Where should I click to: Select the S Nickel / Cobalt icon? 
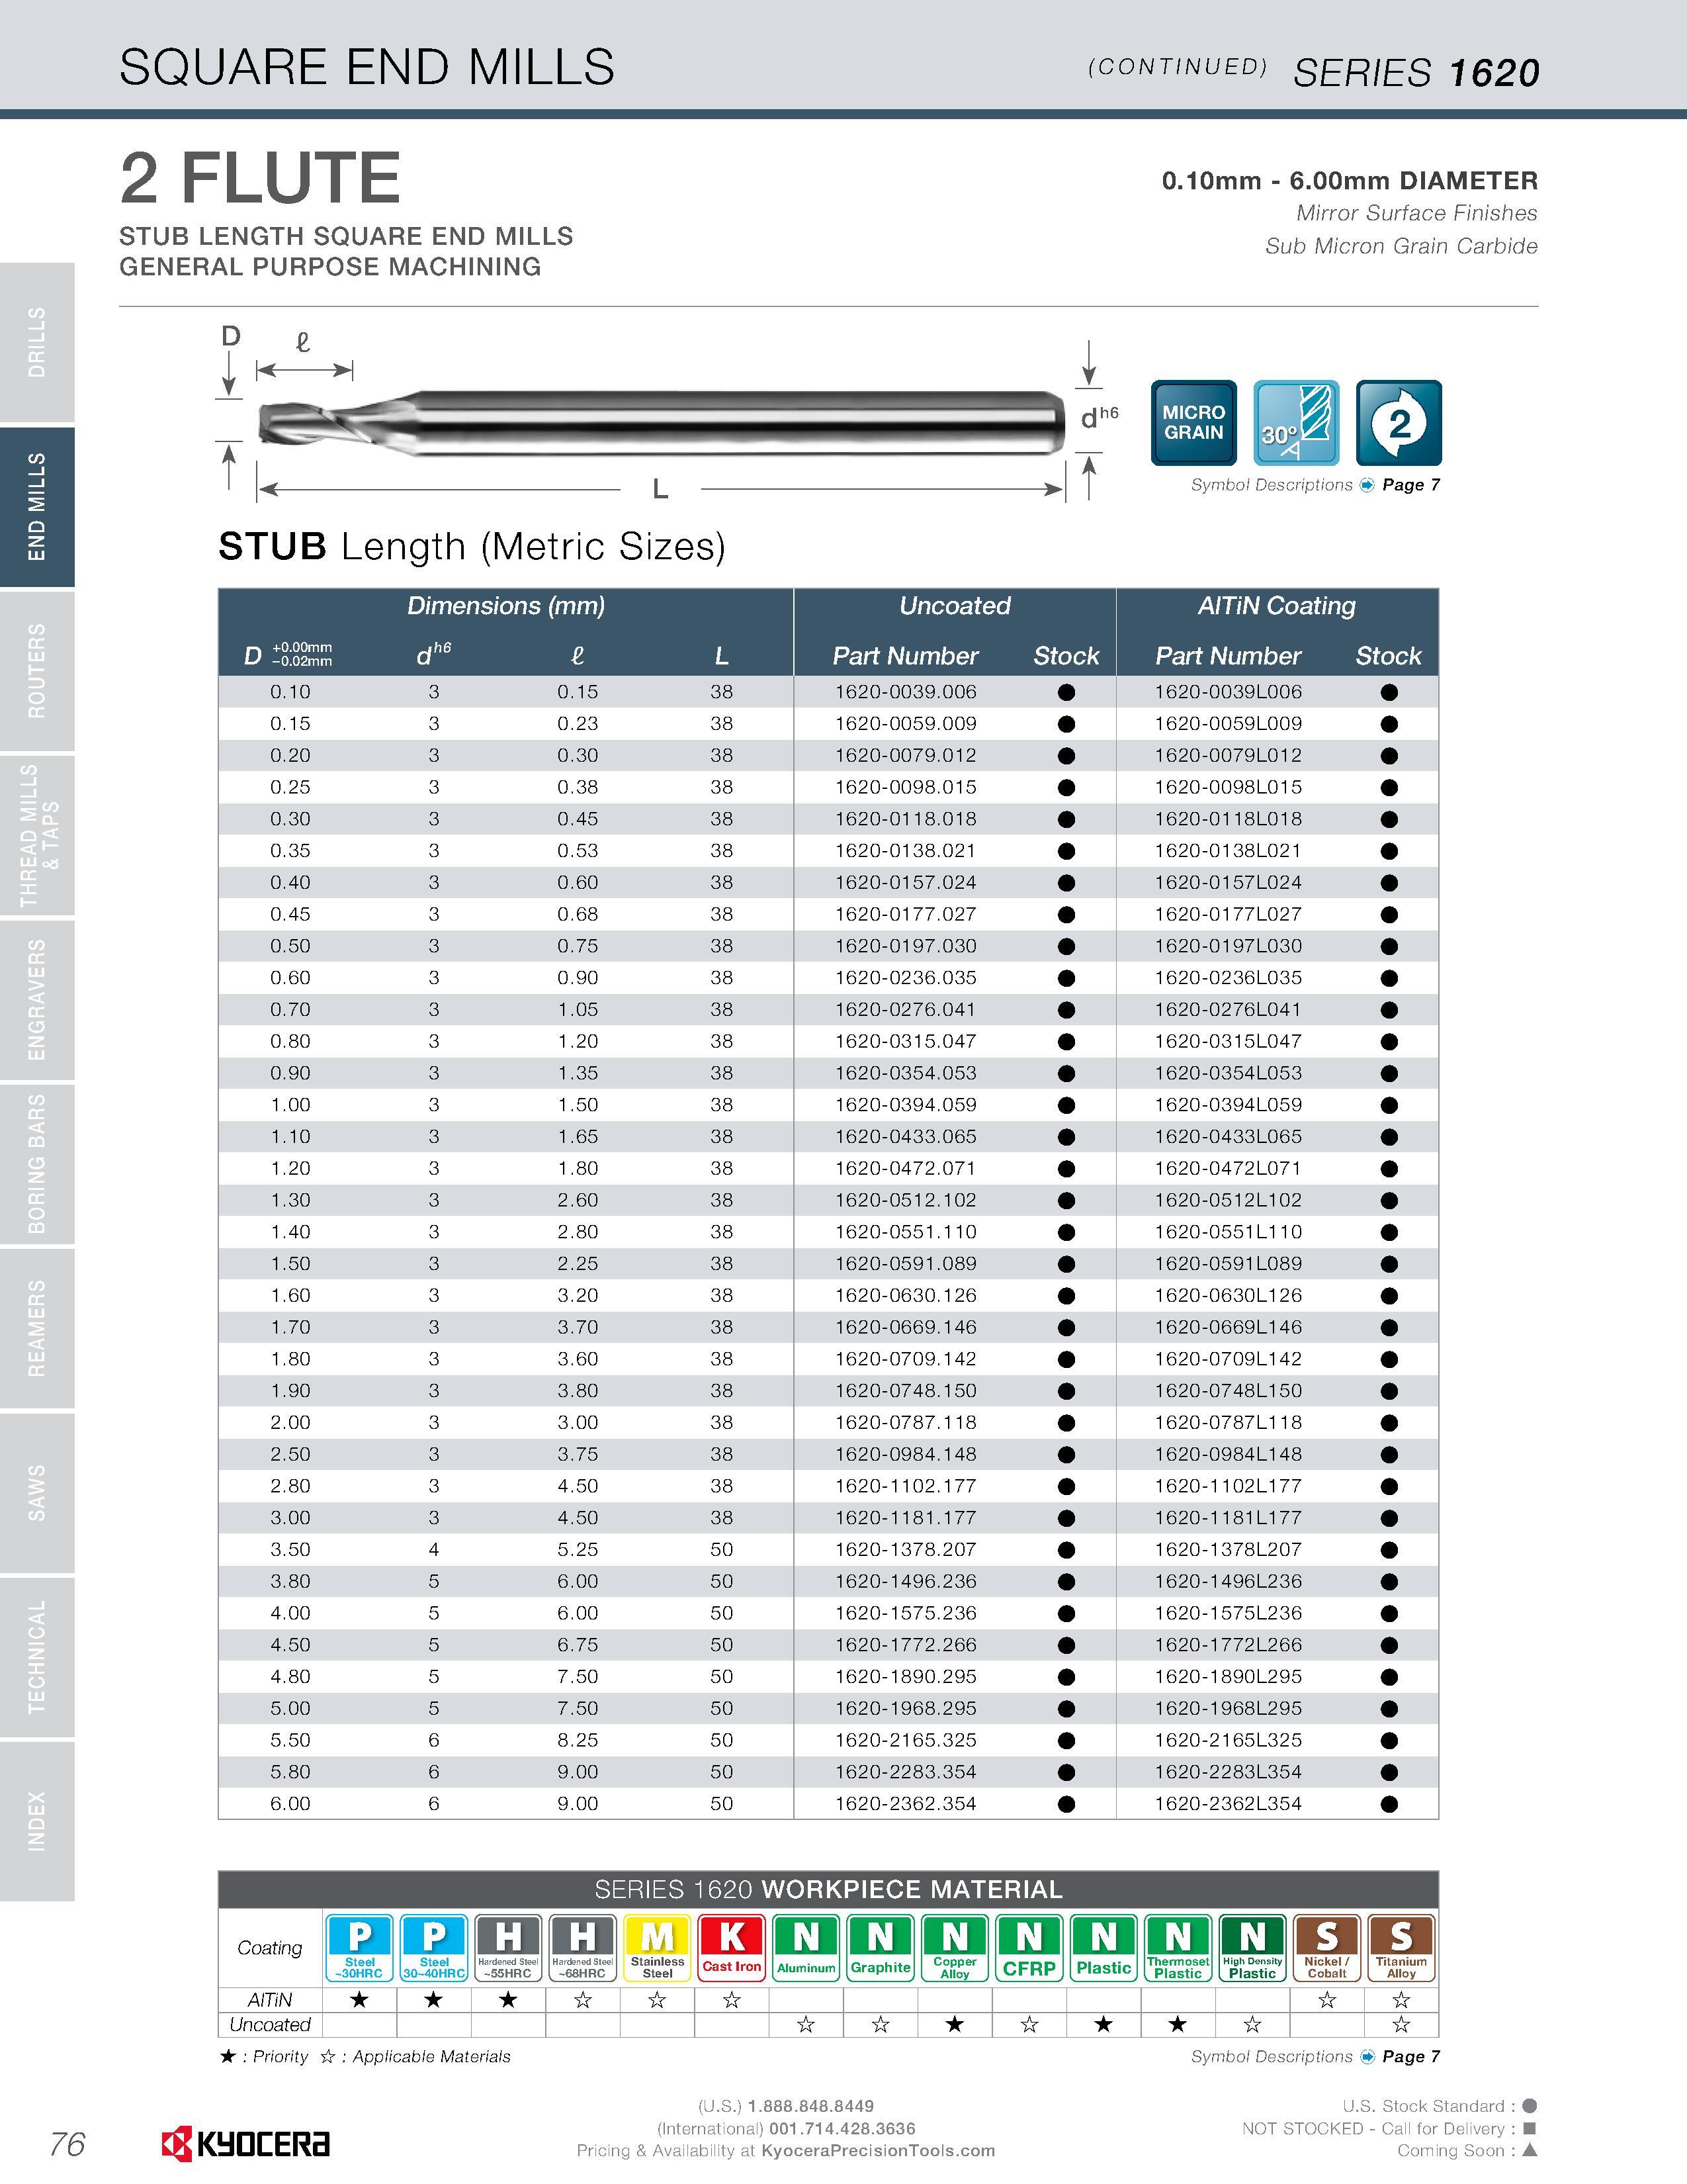[1327, 1947]
